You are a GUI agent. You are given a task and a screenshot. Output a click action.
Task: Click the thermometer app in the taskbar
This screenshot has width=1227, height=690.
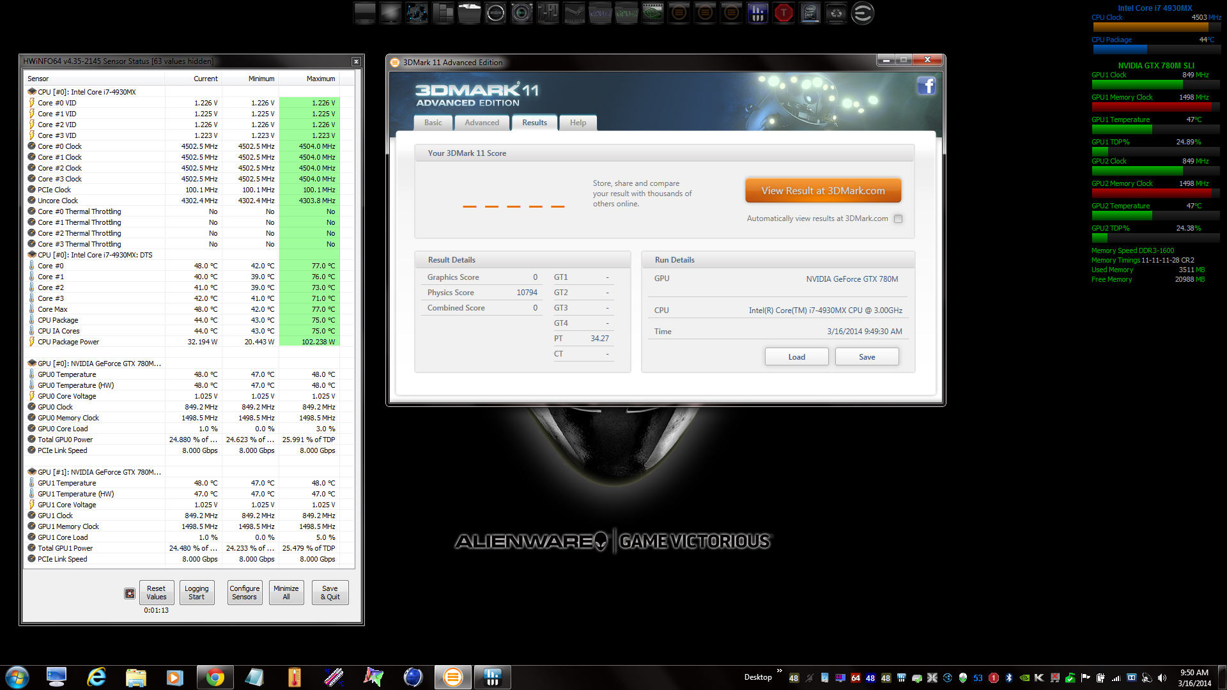click(x=295, y=677)
